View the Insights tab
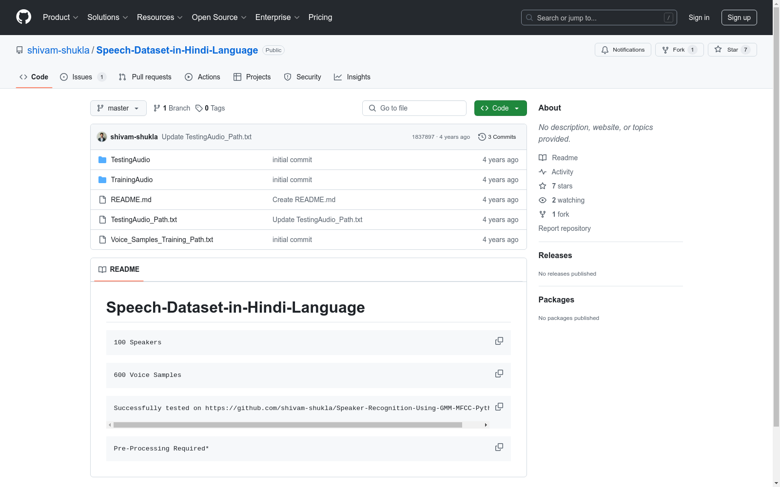Image resolution: width=780 pixels, height=487 pixels. click(x=352, y=77)
